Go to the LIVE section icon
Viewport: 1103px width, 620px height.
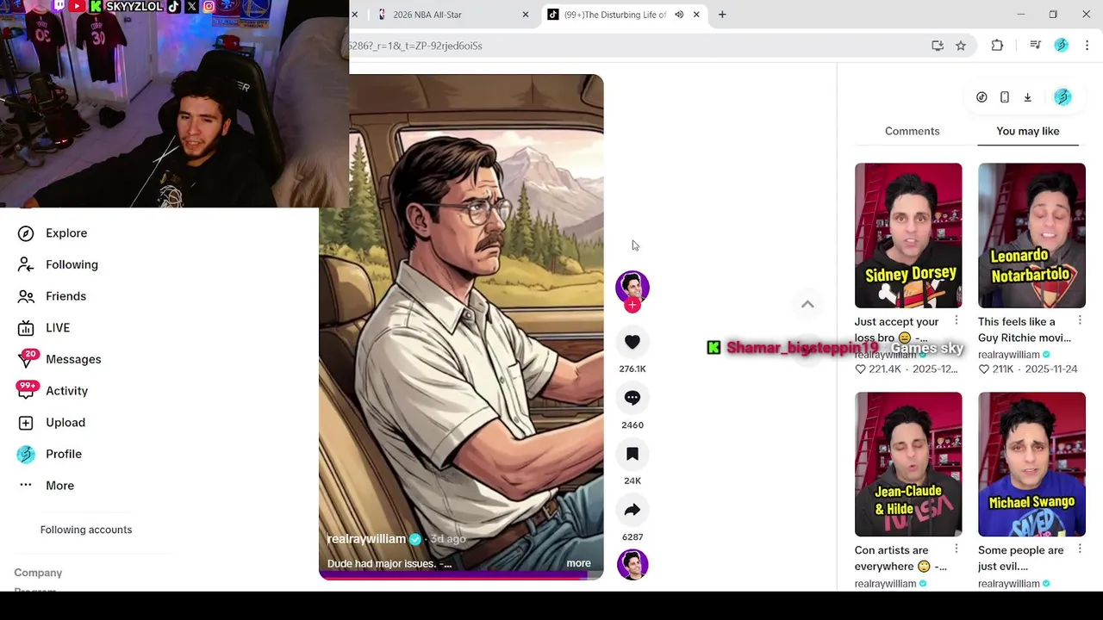[x=26, y=328]
